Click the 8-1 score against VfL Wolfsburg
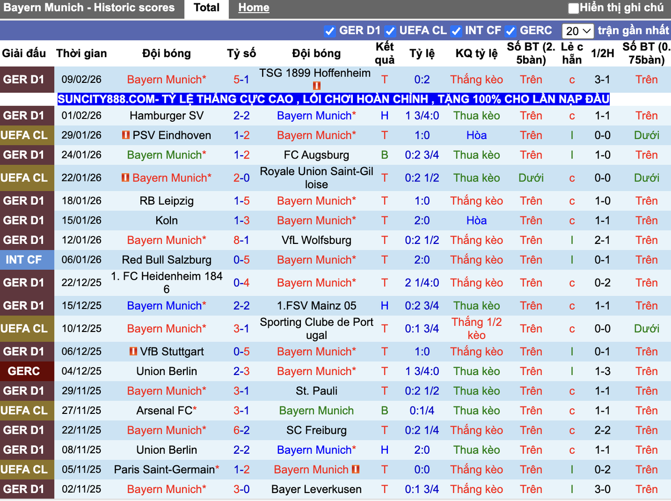Screen dimensions: 671x501 (242, 240)
